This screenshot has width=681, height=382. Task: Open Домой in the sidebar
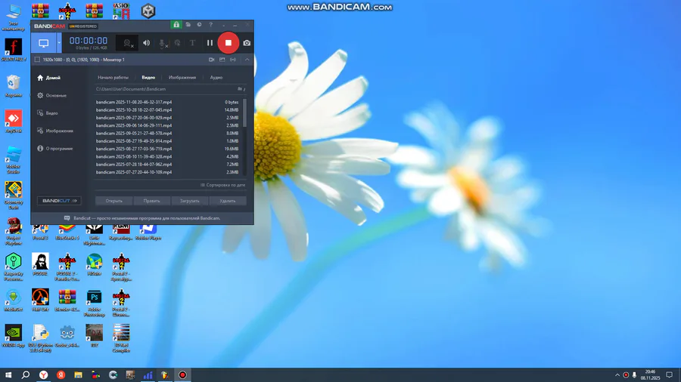pyautogui.click(x=49, y=78)
